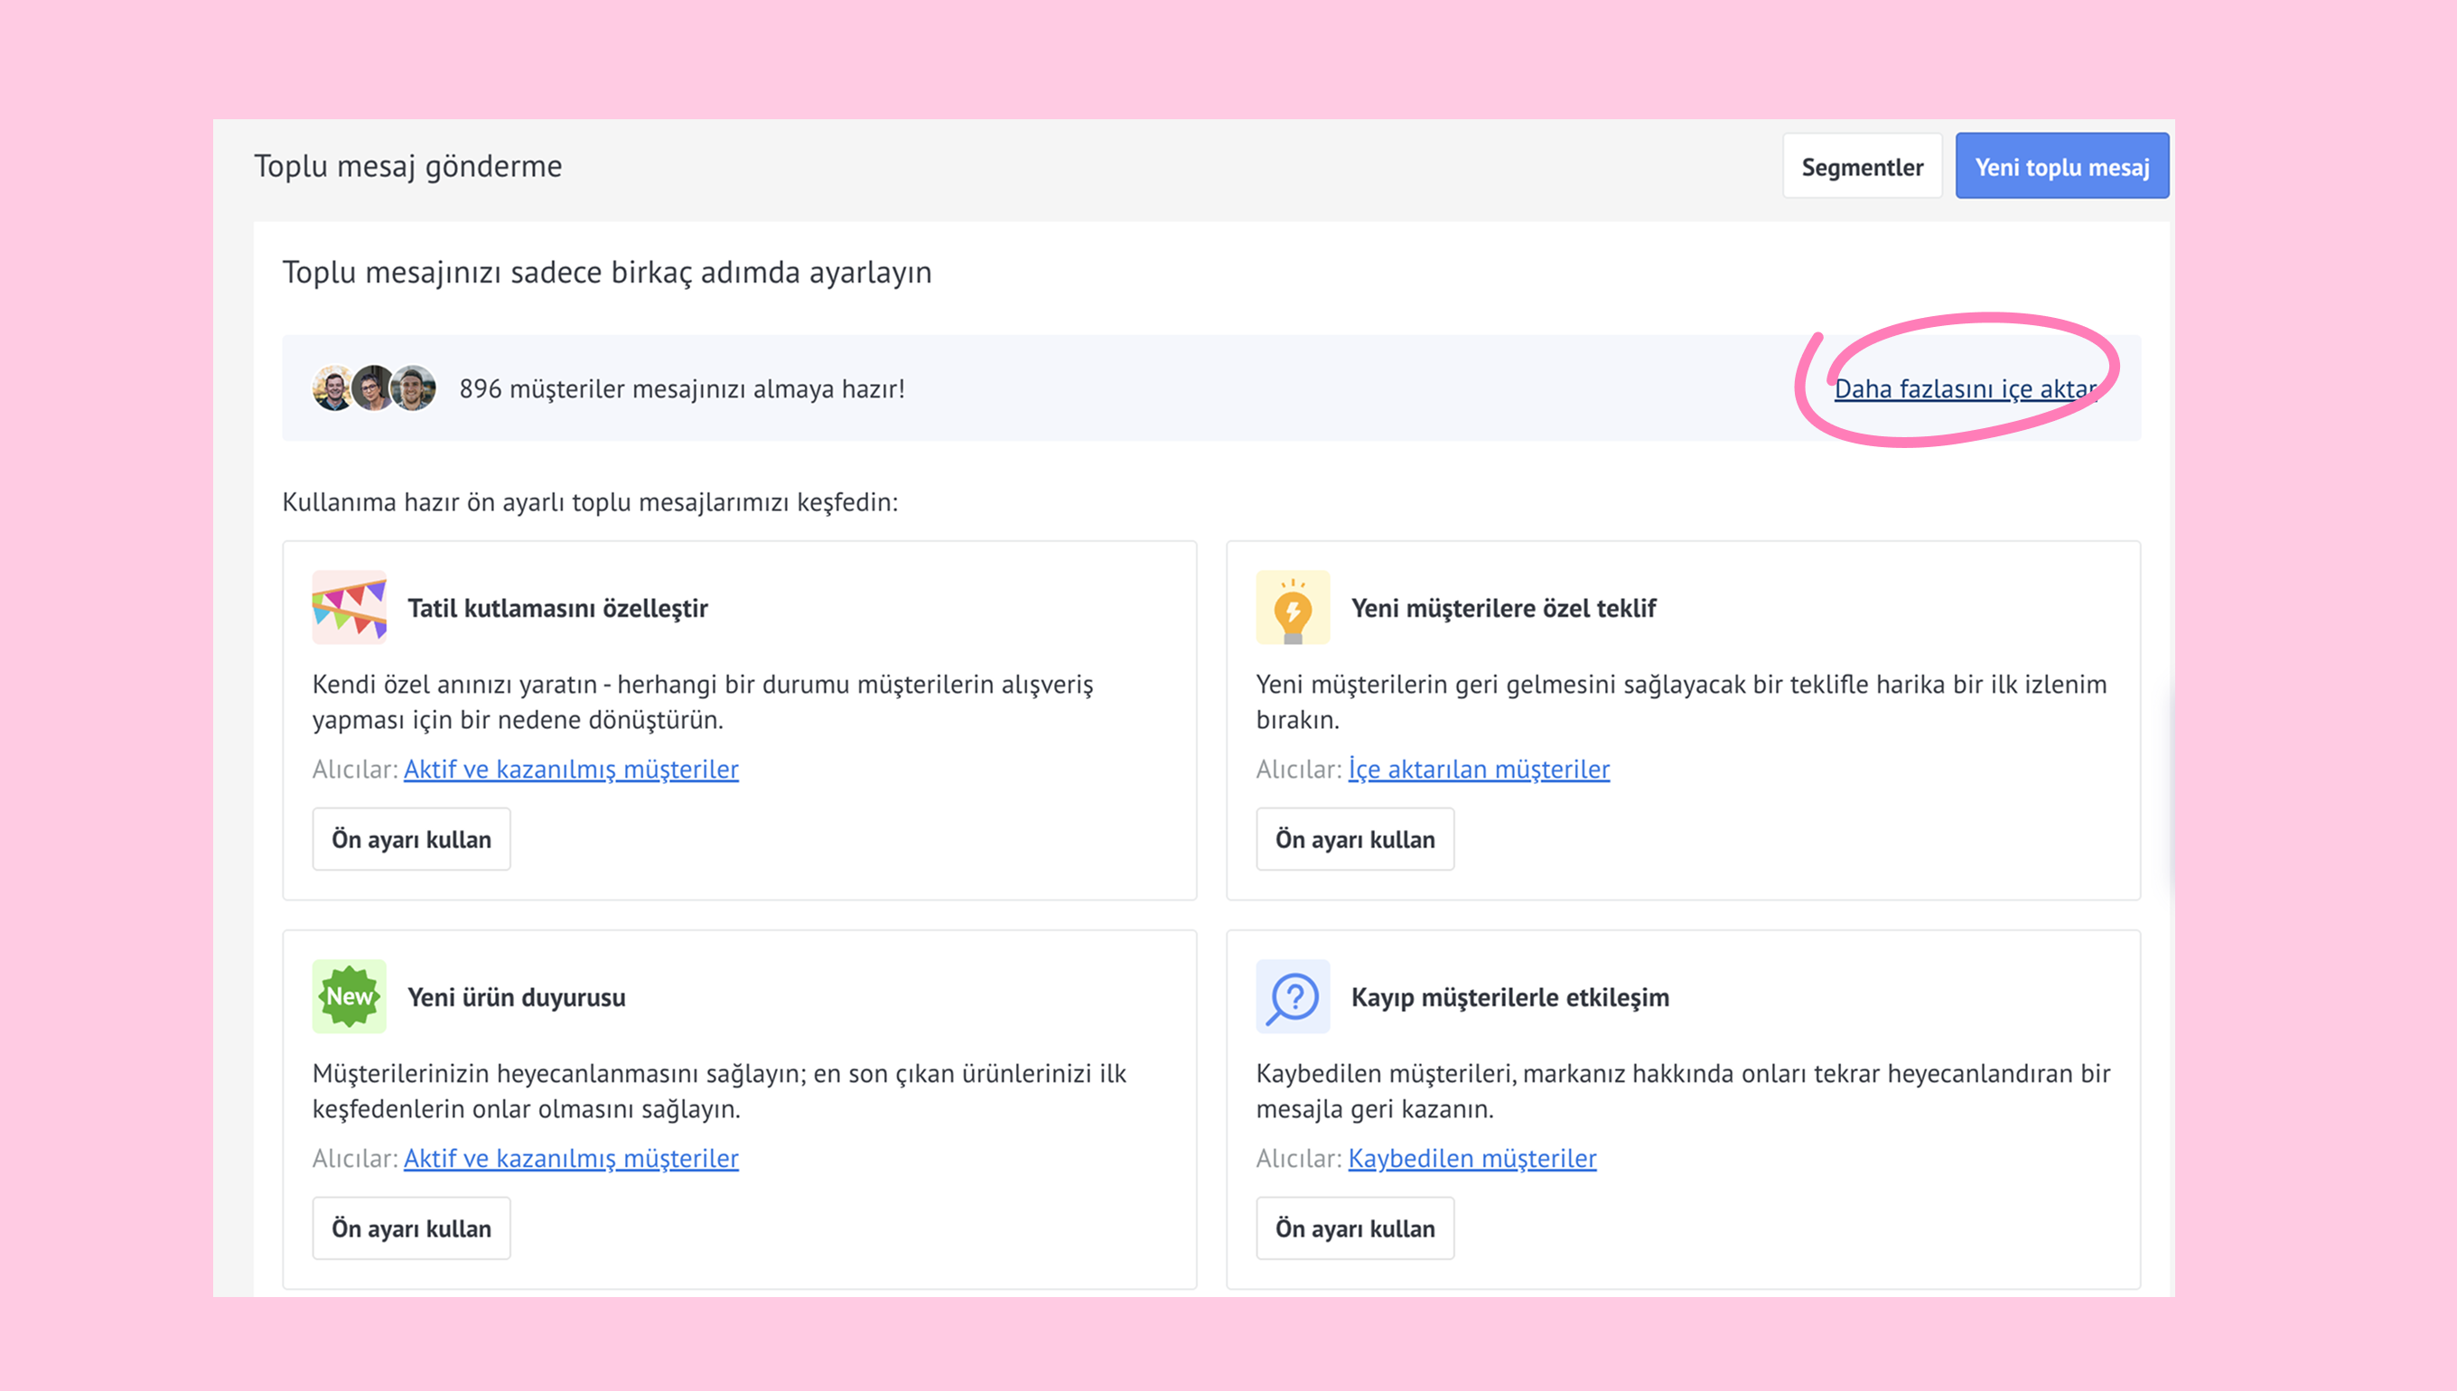Click the lightbulb new customer offer icon

coord(1293,608)
